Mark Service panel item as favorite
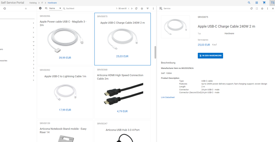The width and height of the screenshot is (275, 142). [x=262, y=8]
